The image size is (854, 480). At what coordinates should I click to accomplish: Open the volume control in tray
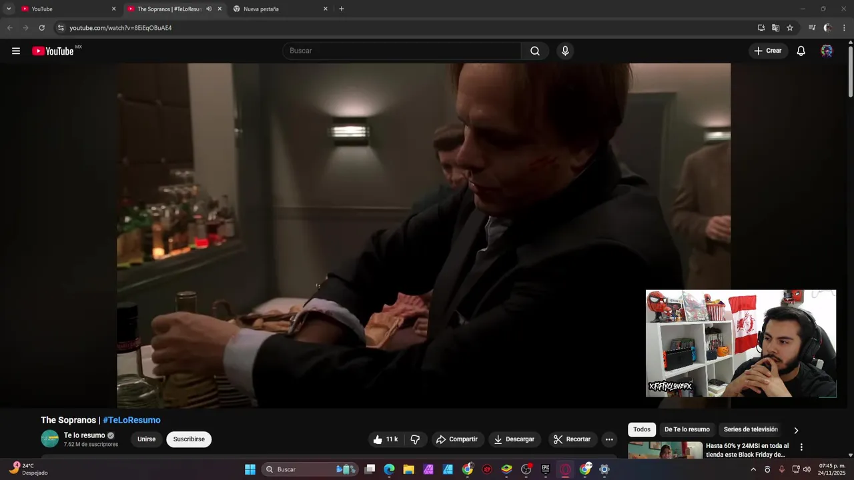click(x=807, y=469)
